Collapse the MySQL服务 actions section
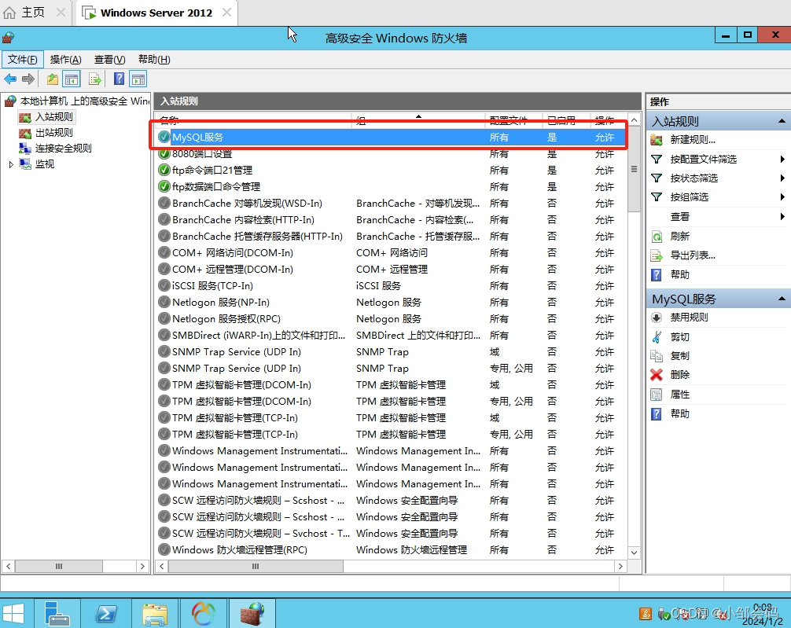791x628 pixels. pyautogui.click(x=782, y=299)
